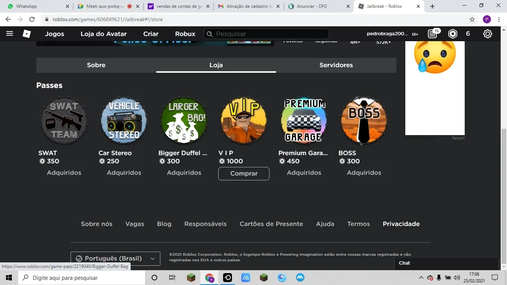Open the Chat panel
Image resolution: width=507 pixels, height=285 pixels.
[447, 263]
